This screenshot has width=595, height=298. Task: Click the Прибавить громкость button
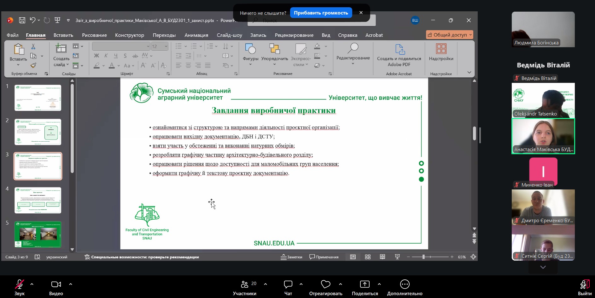(321, 13)
